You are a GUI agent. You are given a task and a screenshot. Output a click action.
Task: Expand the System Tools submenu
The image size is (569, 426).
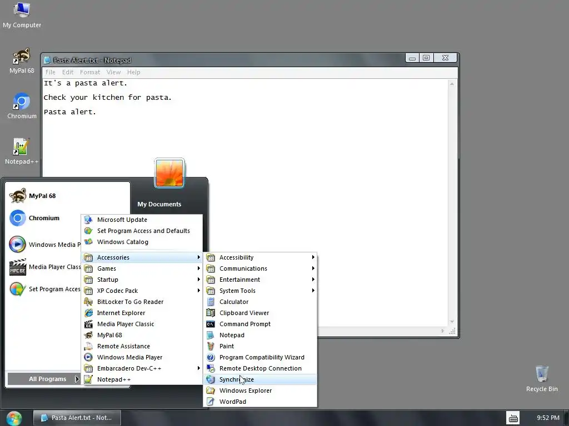[260, 291]
